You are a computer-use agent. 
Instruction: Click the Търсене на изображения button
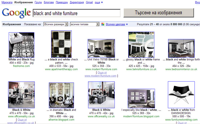click(x=159, y=13)
